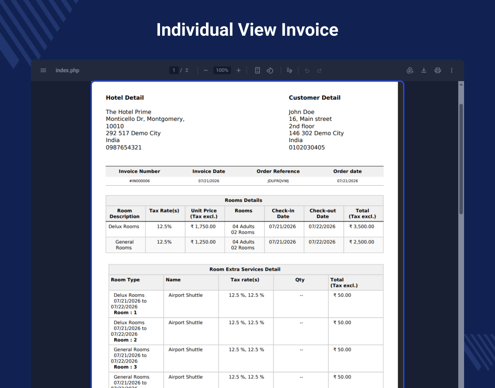Screen dimensions: 495x388
Task: Click the invoice number #IN000006
Action: (x=140, y=181)
